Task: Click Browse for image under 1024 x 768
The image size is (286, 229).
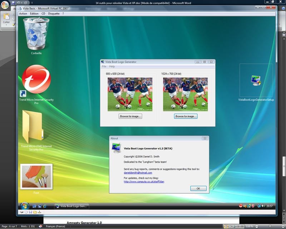Action: tap(186, 116)
